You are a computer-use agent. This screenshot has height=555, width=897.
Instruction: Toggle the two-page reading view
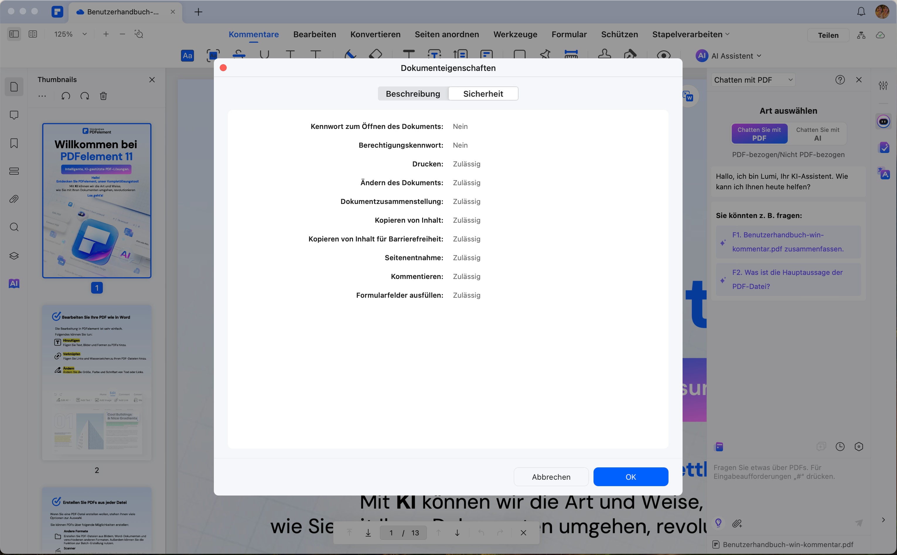(33, 34)
